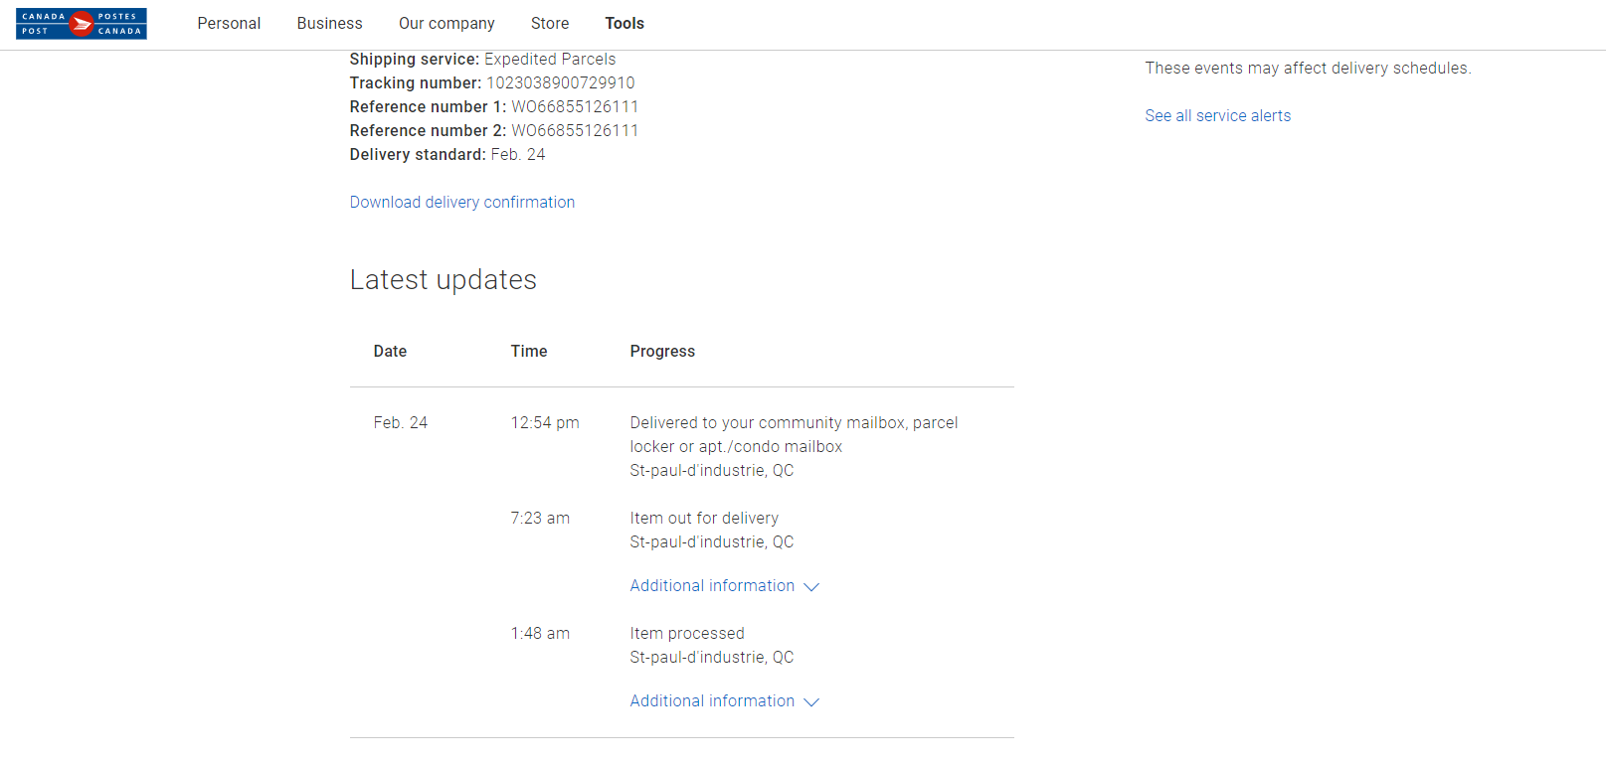Open the See all service alerts link
The image size is (1606, 766).
pyautogui.click(x=1217, y=116)
